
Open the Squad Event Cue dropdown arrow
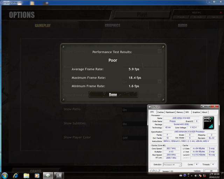tap(160, 95)
